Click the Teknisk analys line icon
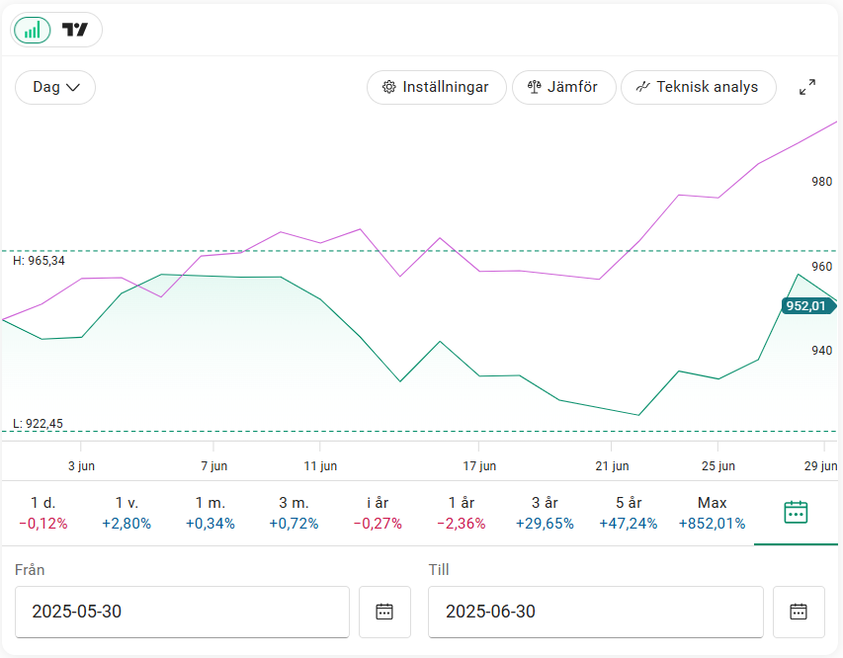 tap(643, 87)
